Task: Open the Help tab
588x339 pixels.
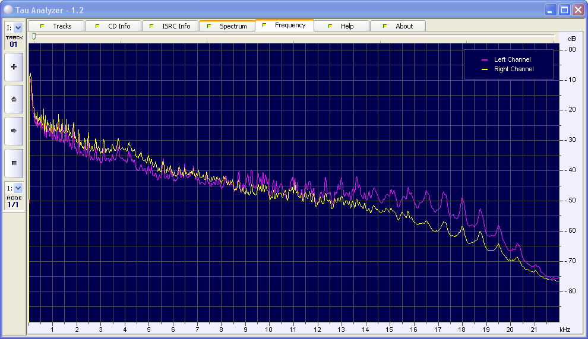Action: [341, 26]
